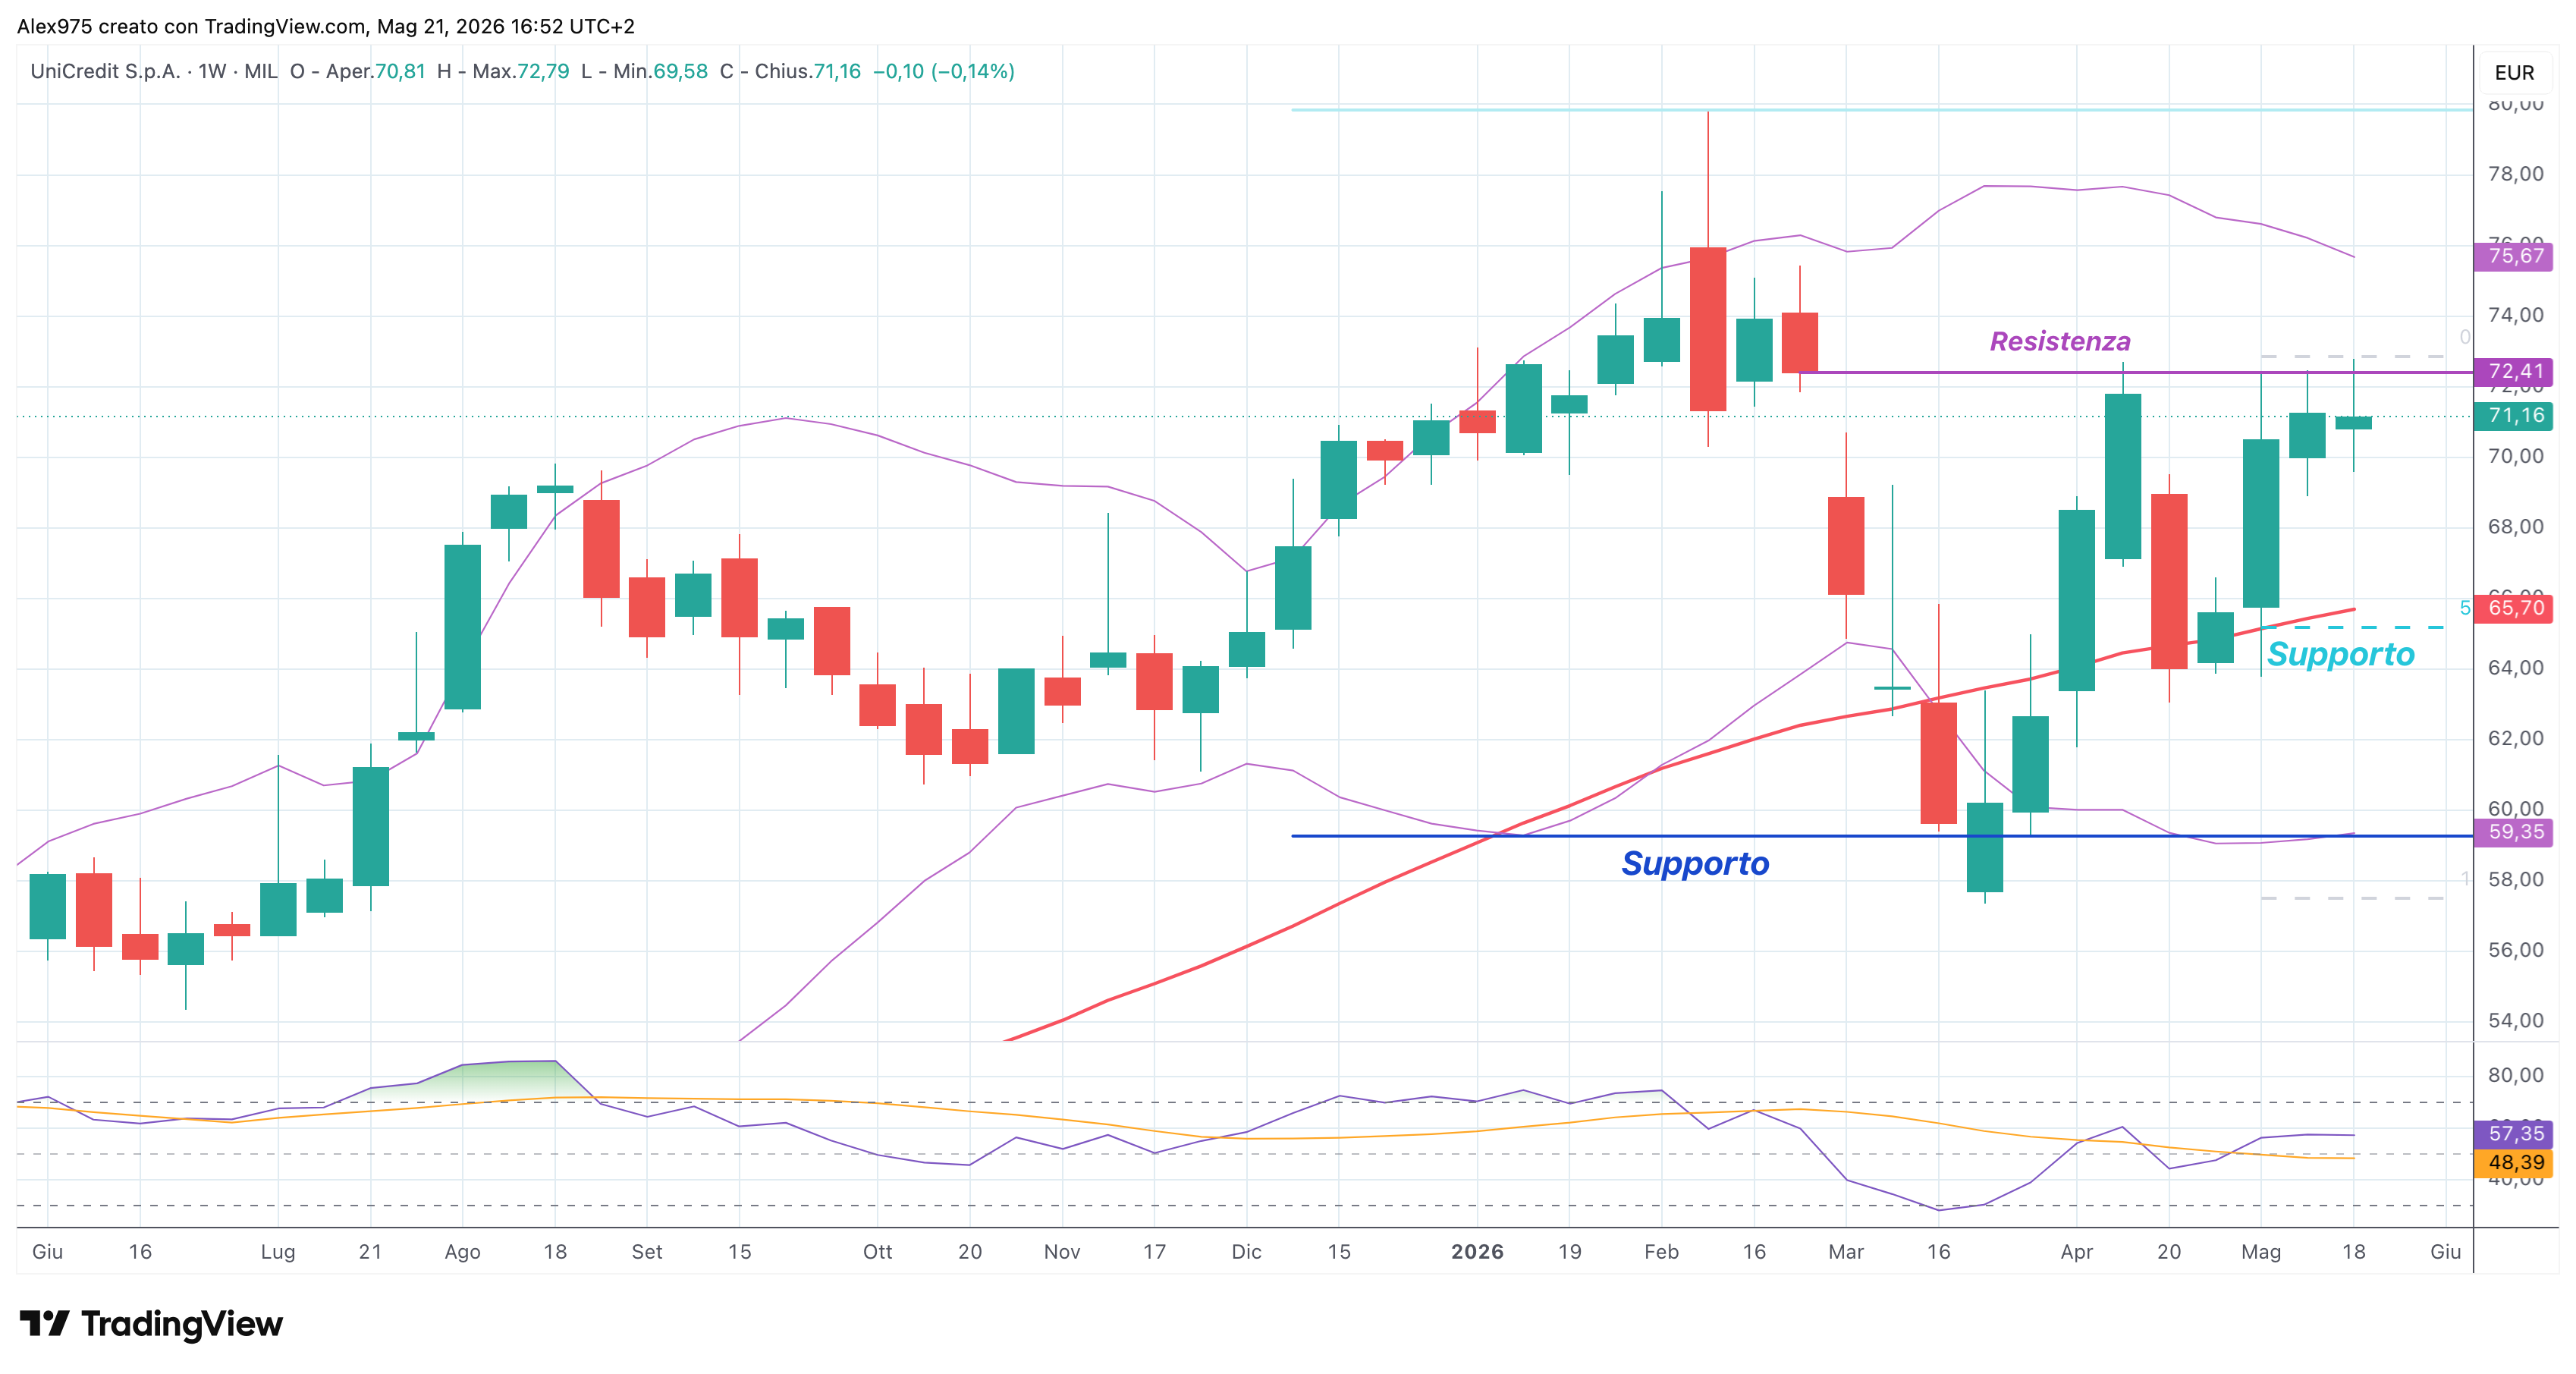
Task: Click the TradingView logo at bottom left
Action: [x=151, y=1324]
